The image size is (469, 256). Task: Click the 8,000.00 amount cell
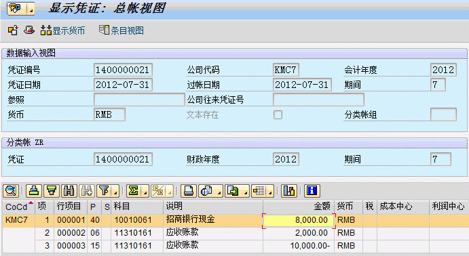tap(299, 221)
